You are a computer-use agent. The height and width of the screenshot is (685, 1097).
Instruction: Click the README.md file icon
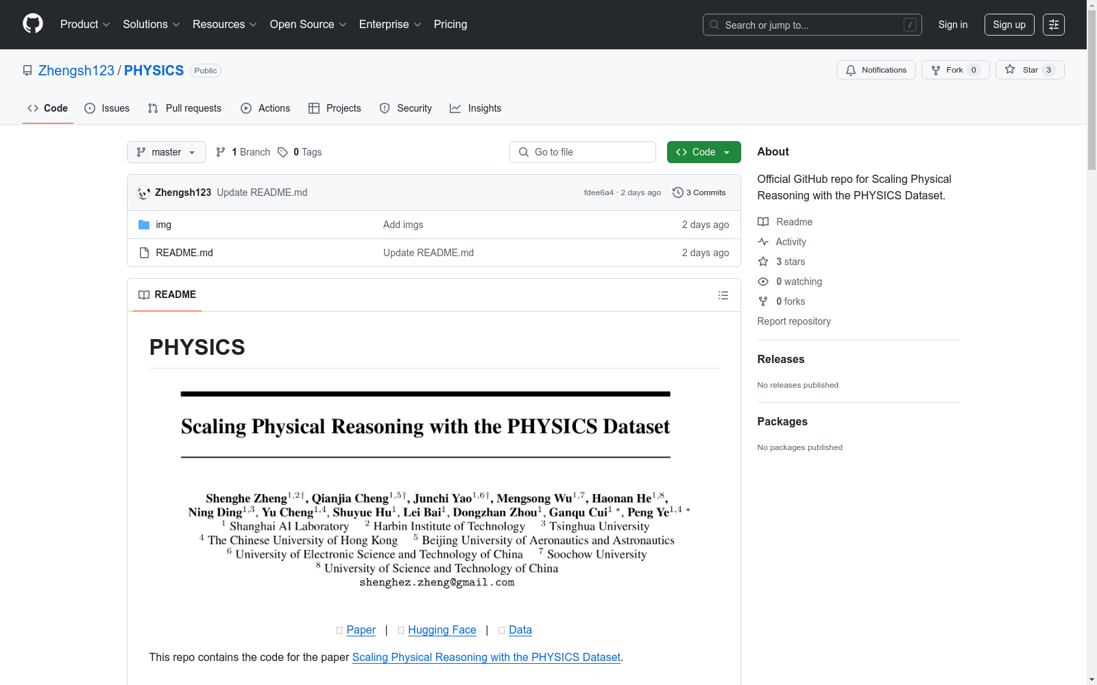click(144, 253)
